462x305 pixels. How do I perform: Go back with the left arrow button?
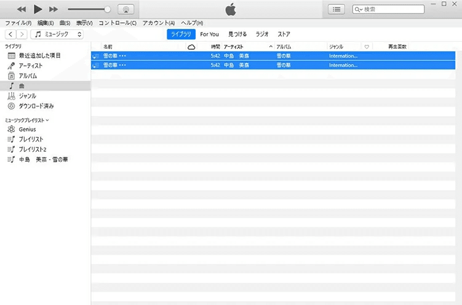pos(10,34)
